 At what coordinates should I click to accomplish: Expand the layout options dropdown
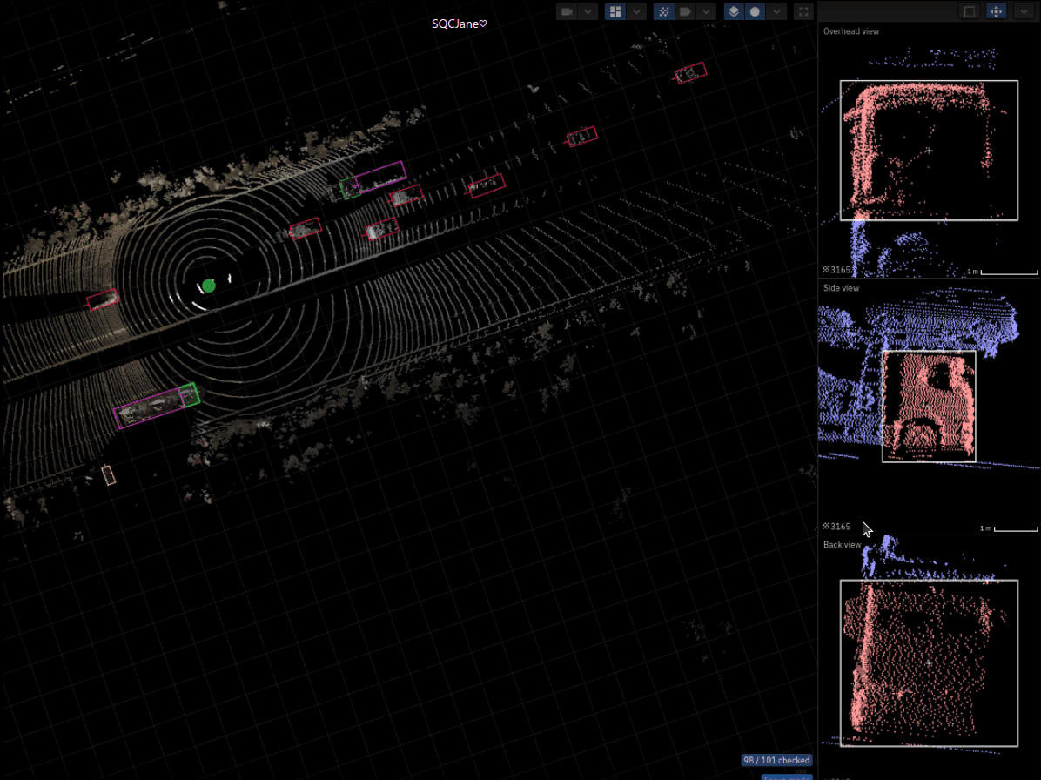(x=636, y=12)
